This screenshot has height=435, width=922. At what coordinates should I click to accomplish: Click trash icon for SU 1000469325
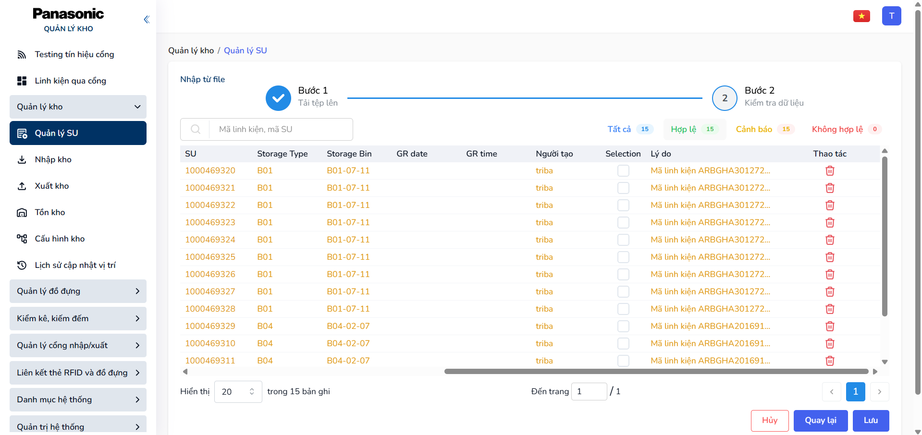[830, 257]
